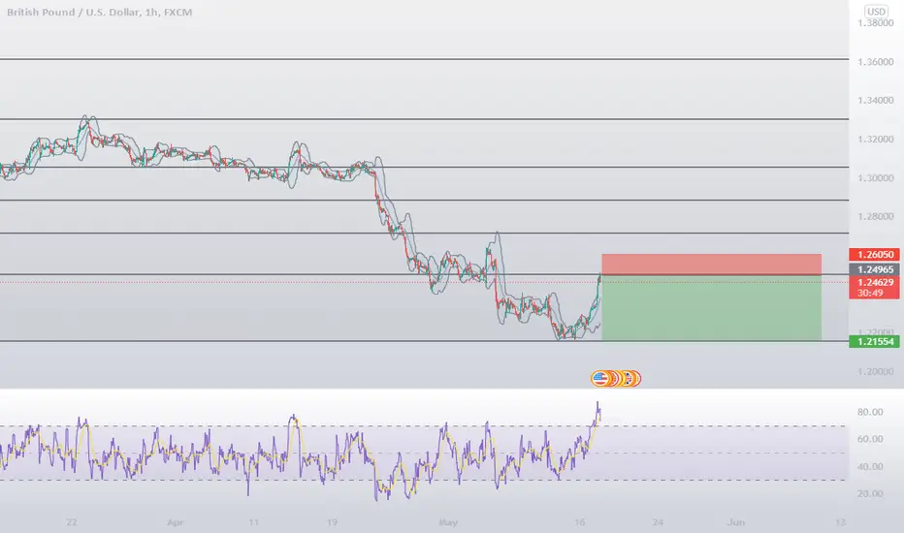Screen dimensions: 904x533
Task: Select the red 1.26050 stop-loss price label
Action: point(874,255)
